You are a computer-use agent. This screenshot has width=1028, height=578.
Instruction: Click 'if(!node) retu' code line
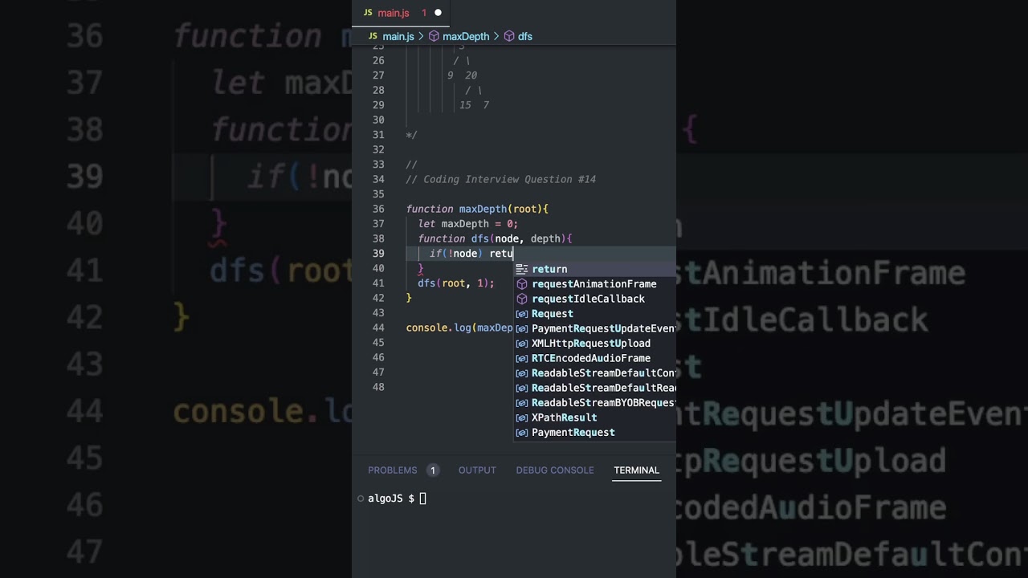point(471,254)
